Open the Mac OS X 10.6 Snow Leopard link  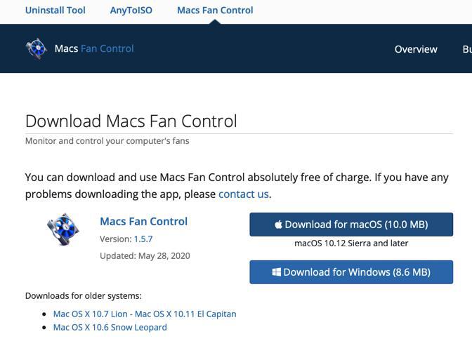[110, 328]
